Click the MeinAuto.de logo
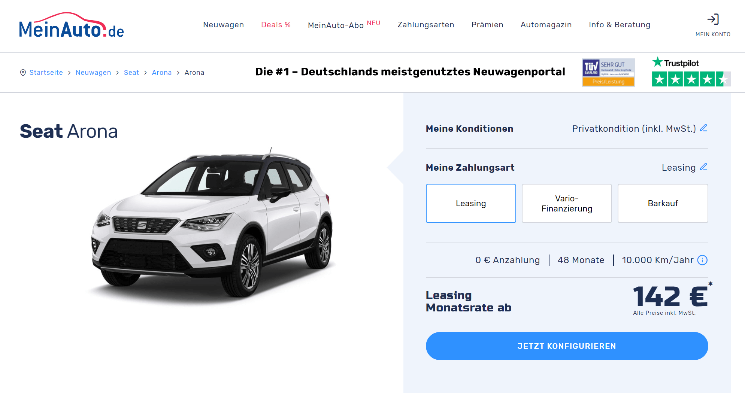 tap(72, 25)
